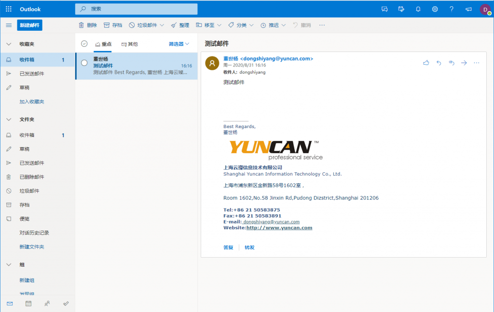Archive the selected email (存档)
Viewport: 494px width, 312px height.
click(x=113, y=25)
